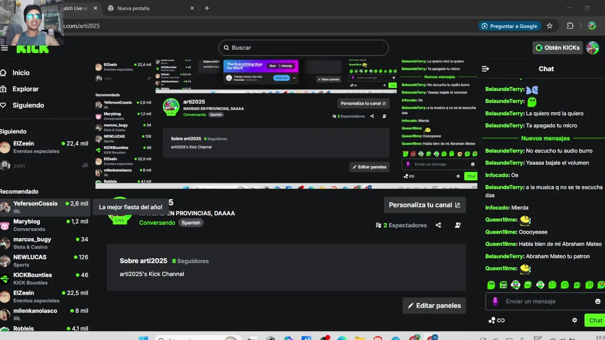This screenshot has width=605, height=340.
Task: Open YefersonCossio recommended channel
Action: (x=45, y=207)
